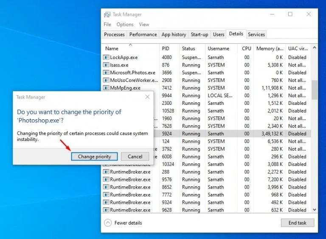Viewport: 326px width, 239px height.
Task: Close the priority confirmation dialog
Action: pyautogui.click(x=147, y=97)
